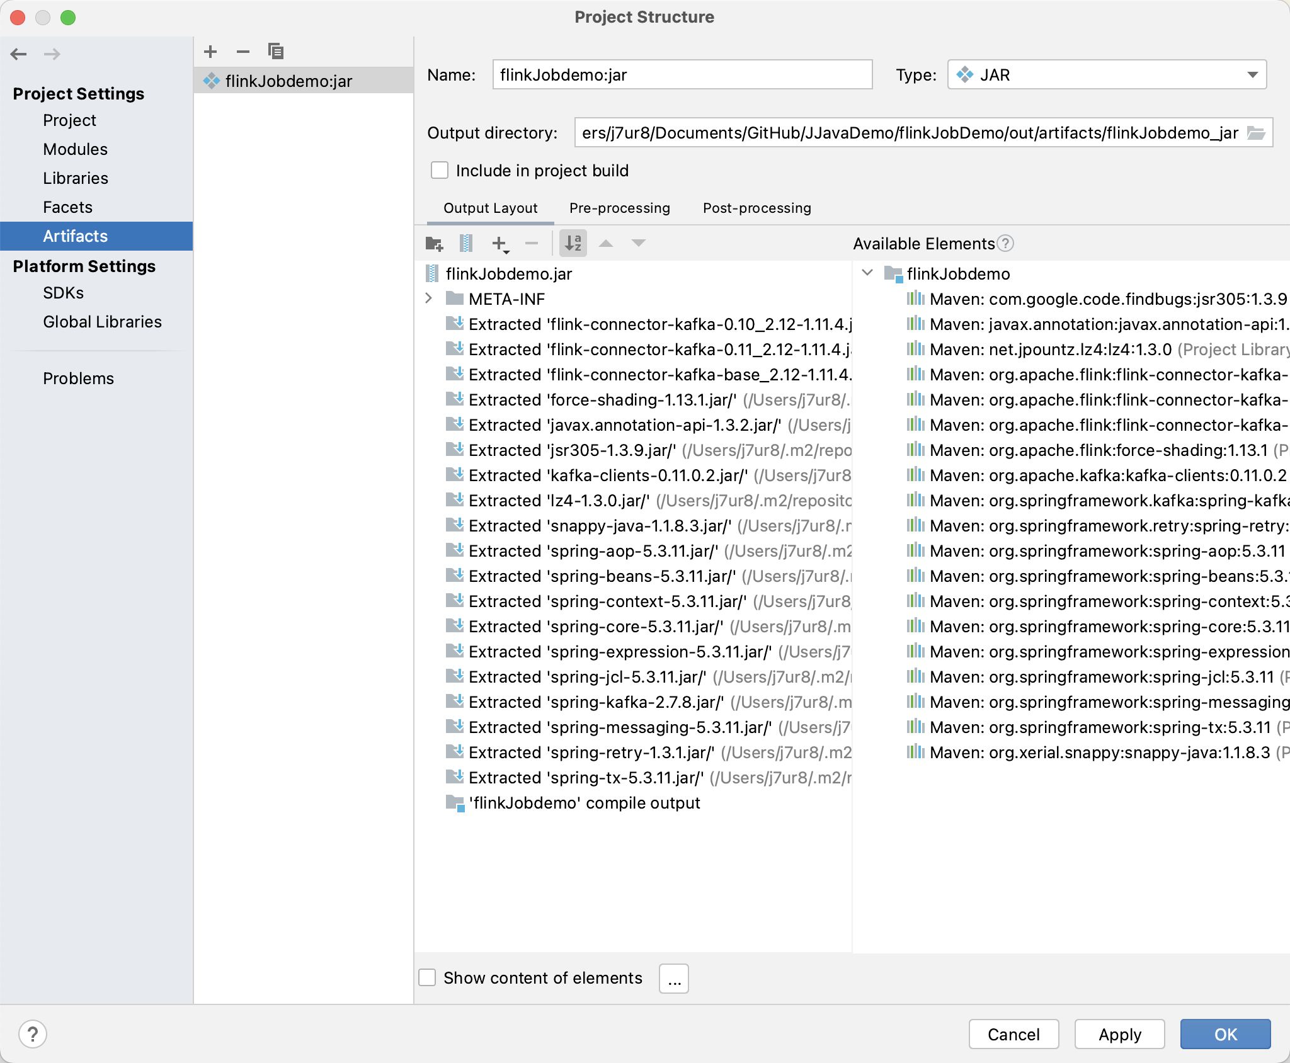This screenshot has width=1290, height=1063.
Task: Switch to Pre-processing tab
Action: (x=620, y=207)
